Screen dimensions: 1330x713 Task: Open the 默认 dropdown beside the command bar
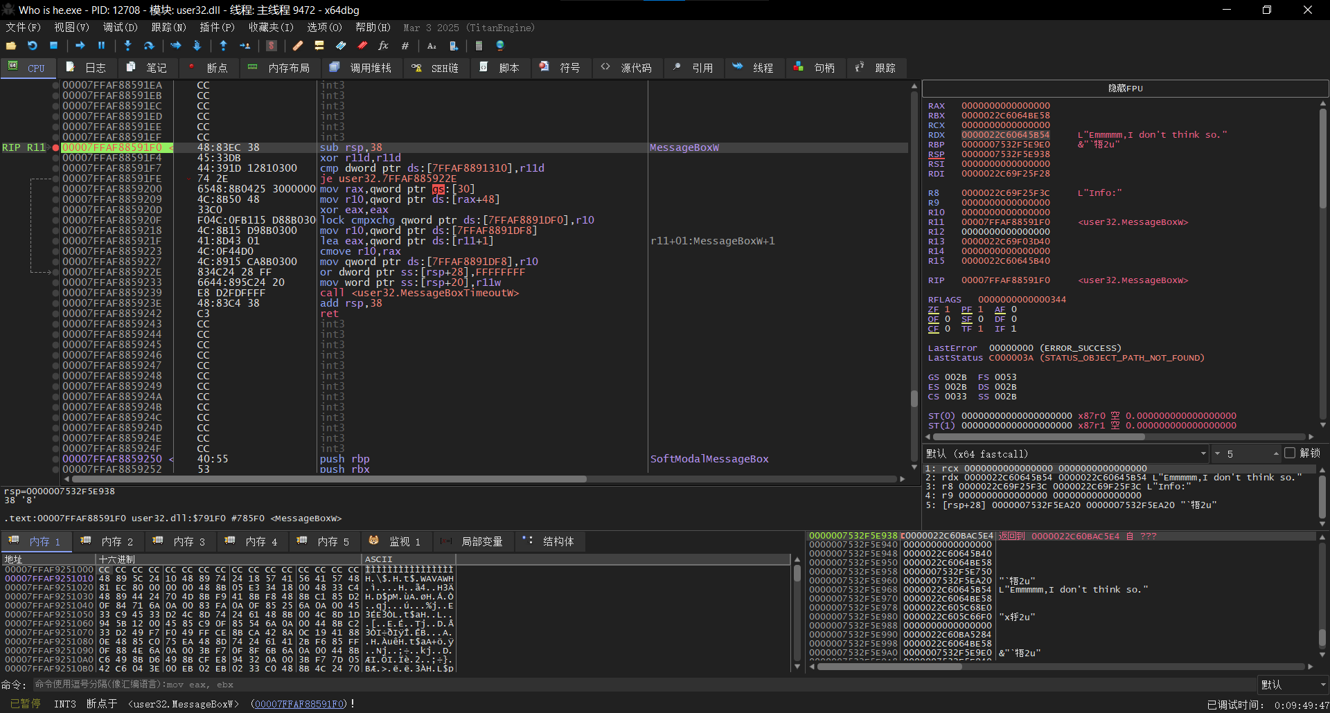click(x=1293, y=685)
